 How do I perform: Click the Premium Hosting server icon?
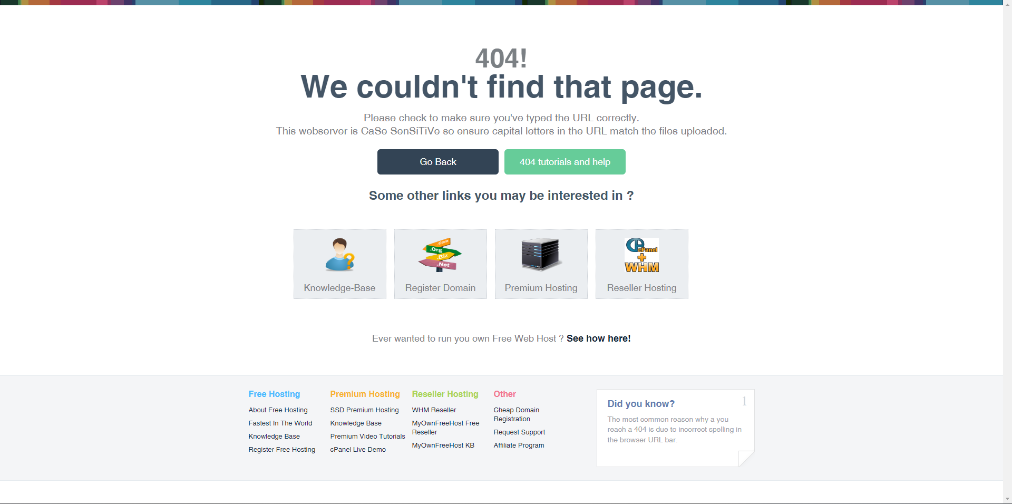coord(541,255)
